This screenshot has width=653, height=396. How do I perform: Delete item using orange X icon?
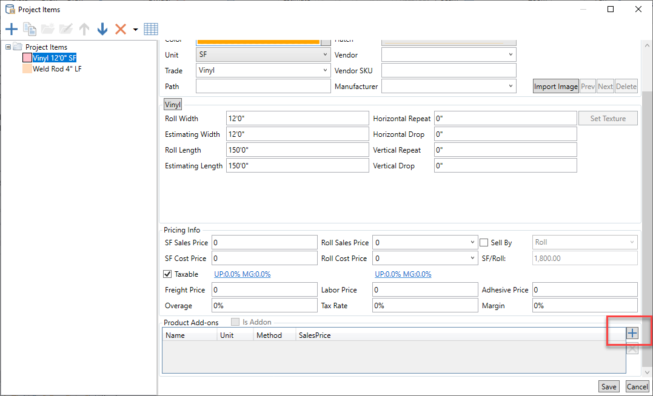coord(121,29)
